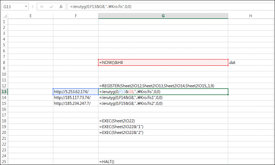Click the =REGISTER(Sheet2!O12... formula cell
Viewport: 275px width, 165px height.
163,86
